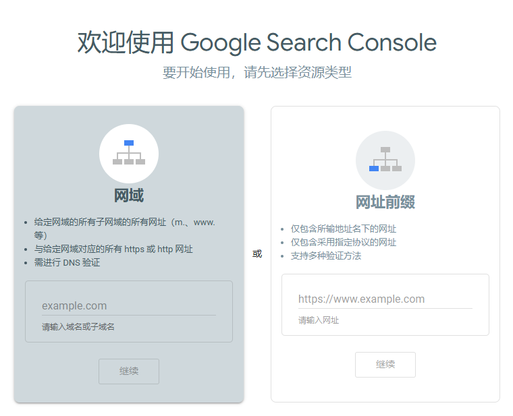Click the 欢迎使用 Google Search Console title
513x416 pixels.
click(256, 42)
